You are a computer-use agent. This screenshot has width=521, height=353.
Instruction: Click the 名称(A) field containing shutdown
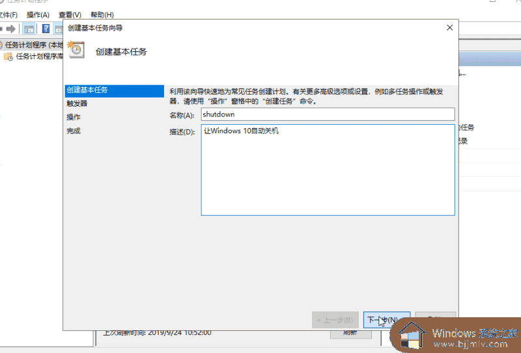pos(328,114)
